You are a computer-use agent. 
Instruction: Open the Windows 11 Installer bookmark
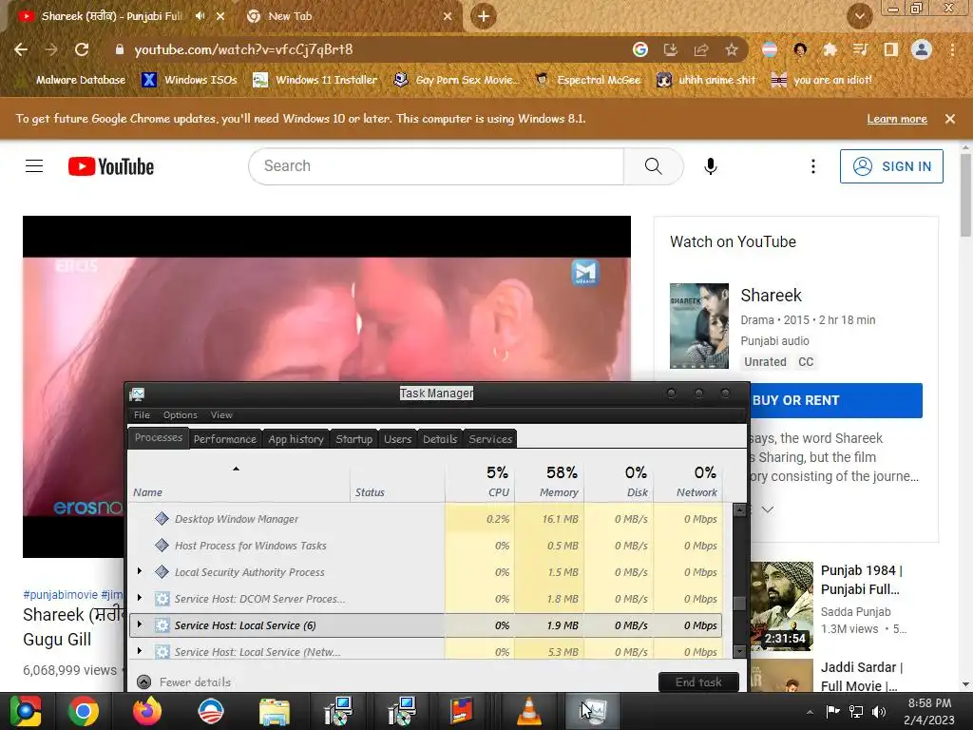(x=315, y=80)
